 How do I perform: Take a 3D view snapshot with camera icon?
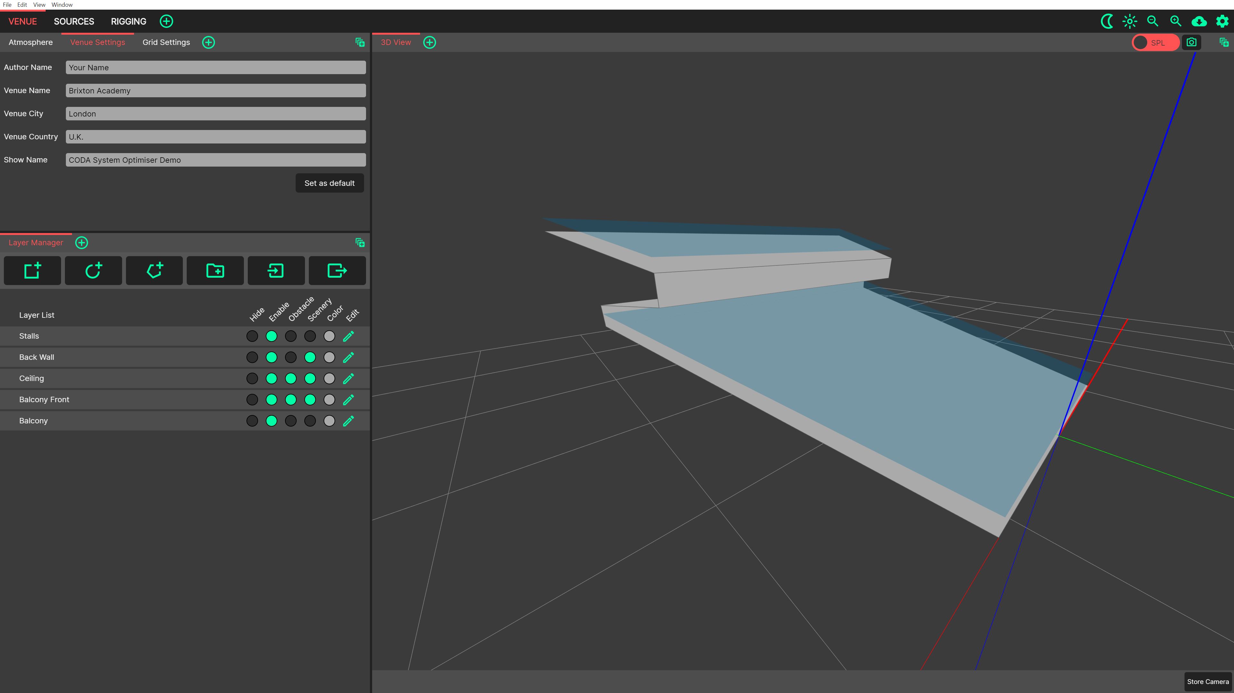pos(1191,42)
